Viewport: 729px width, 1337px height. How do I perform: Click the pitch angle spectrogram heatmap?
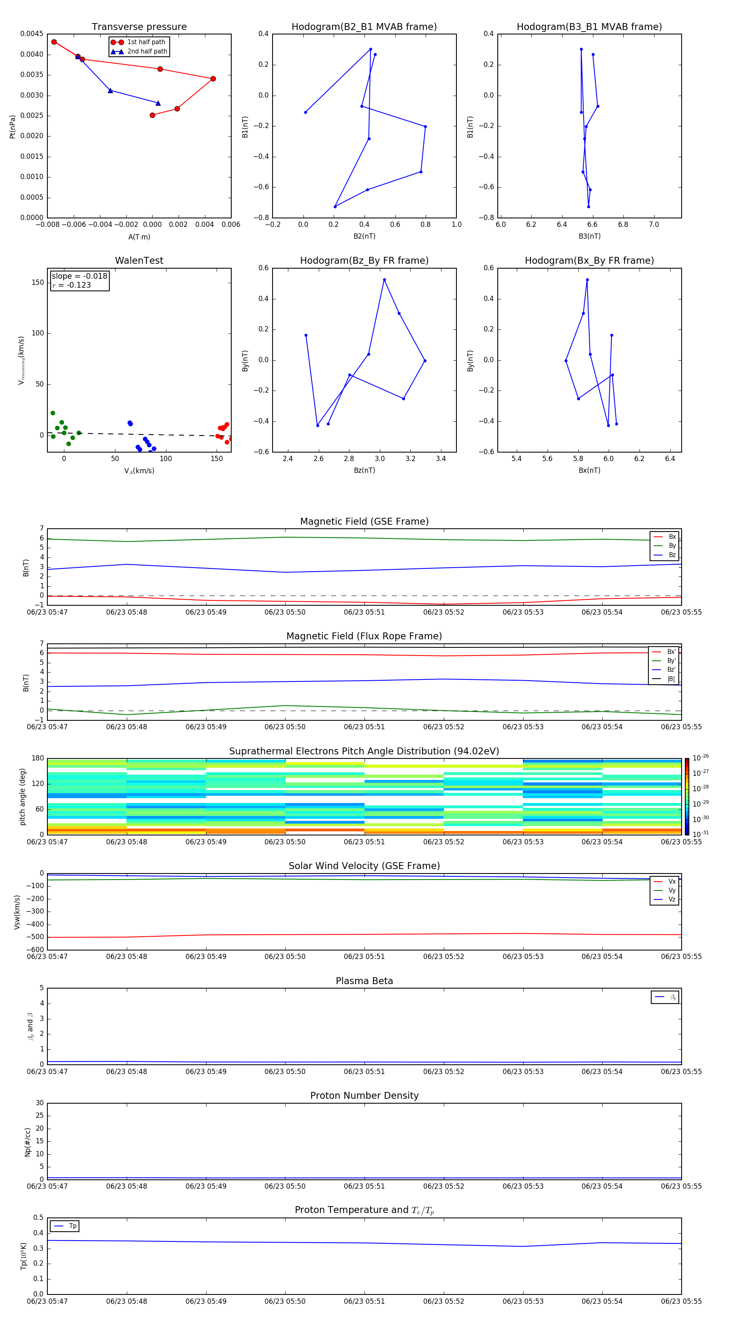click(364, 797)
